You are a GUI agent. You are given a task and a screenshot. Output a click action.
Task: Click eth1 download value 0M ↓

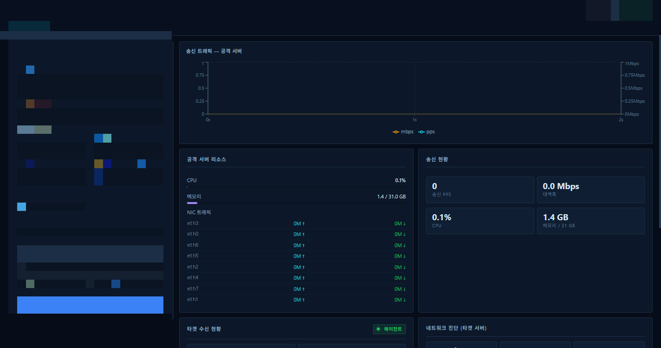point(400,300)
